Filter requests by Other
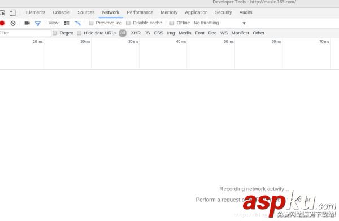Image resolution: width=339 pixels, height=221 pixels. (259, 33)
